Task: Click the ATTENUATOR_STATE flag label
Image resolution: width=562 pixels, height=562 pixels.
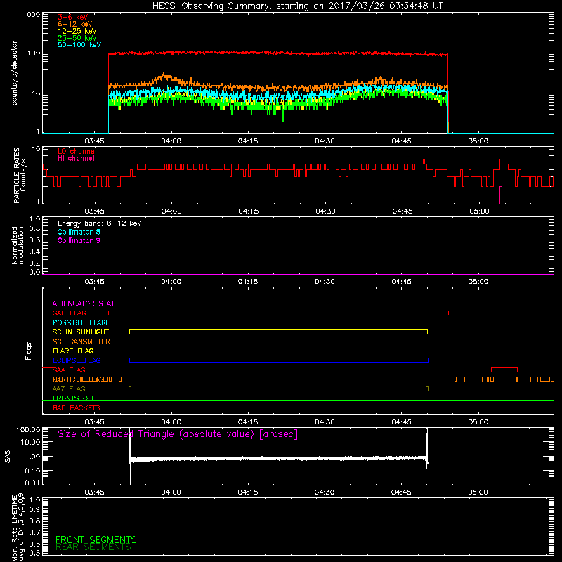Action: (85, 303)
